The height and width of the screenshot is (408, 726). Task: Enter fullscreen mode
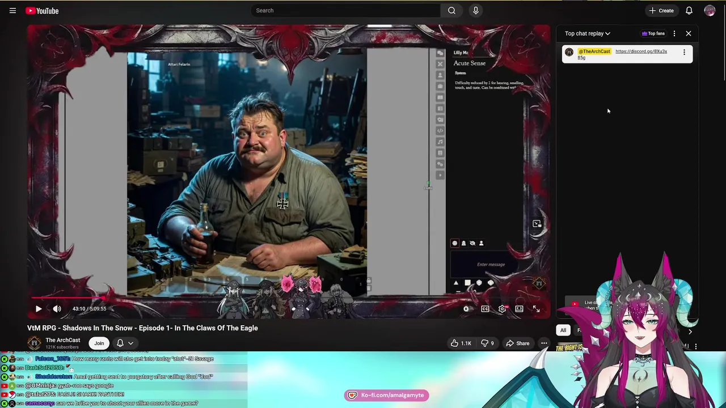point(536,309)
